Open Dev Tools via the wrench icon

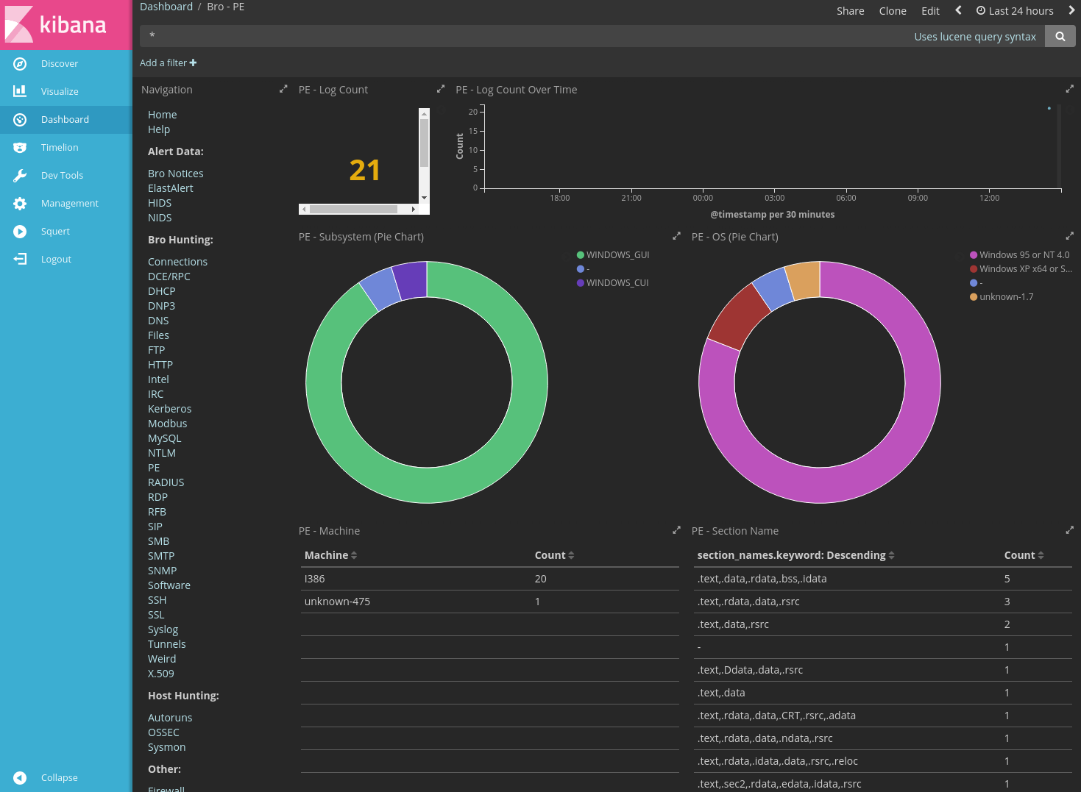20,175
